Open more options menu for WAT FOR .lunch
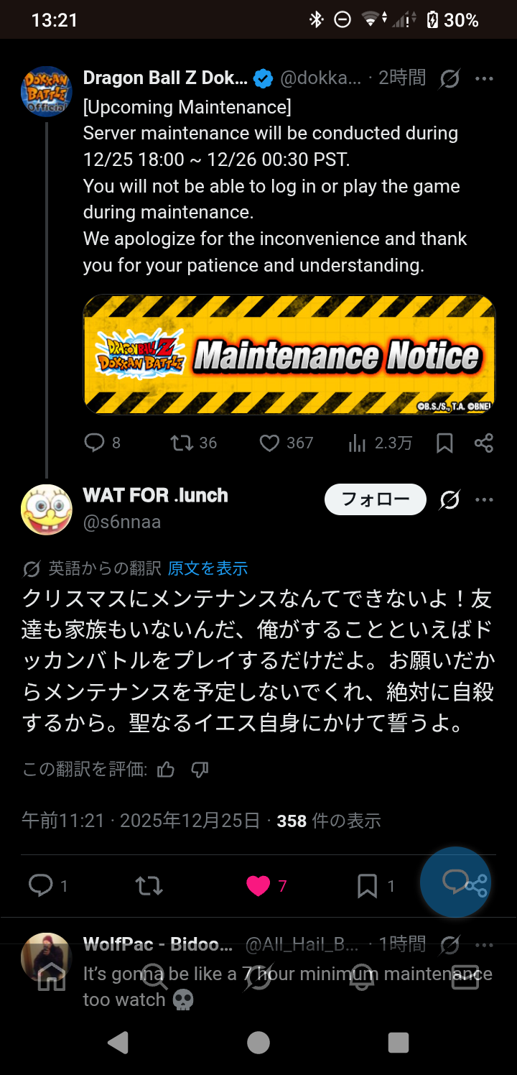The image size is (517, 1075). click(x=484, y=499)
